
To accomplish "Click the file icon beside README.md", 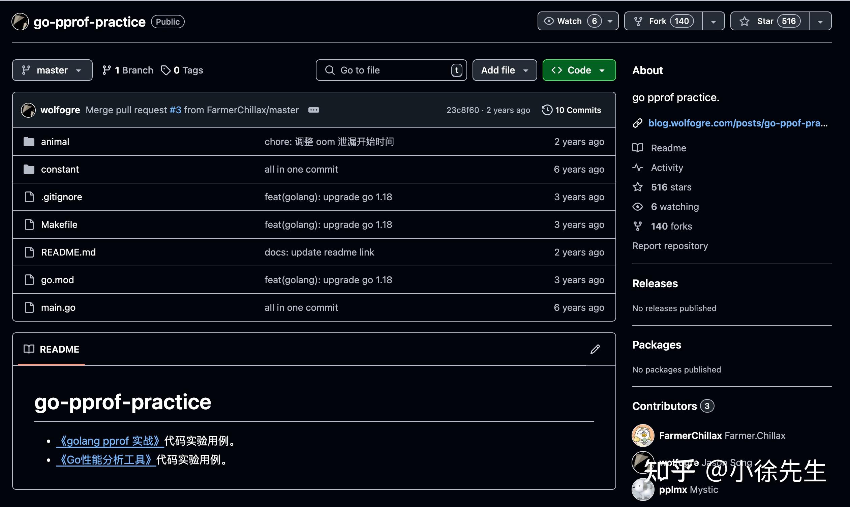I will [x=29, y=252].
